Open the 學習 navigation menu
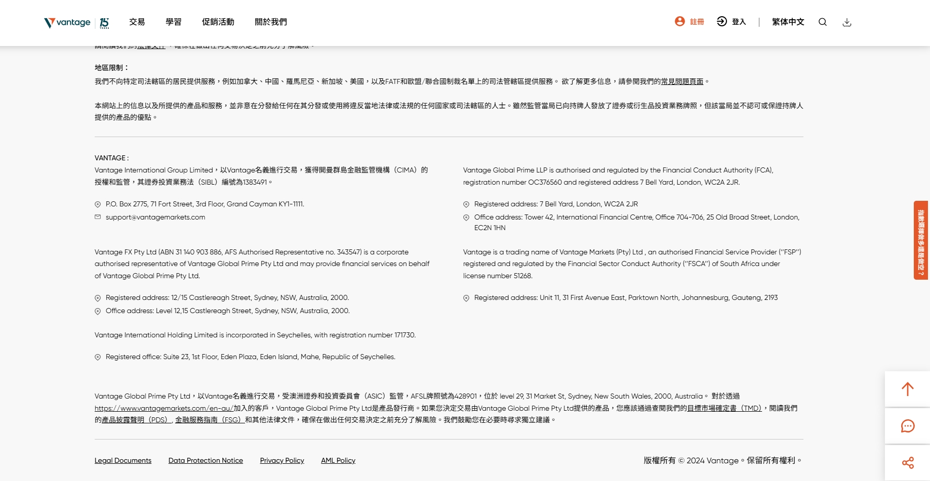This screenshot has width=930, height=481. point(174,22)
